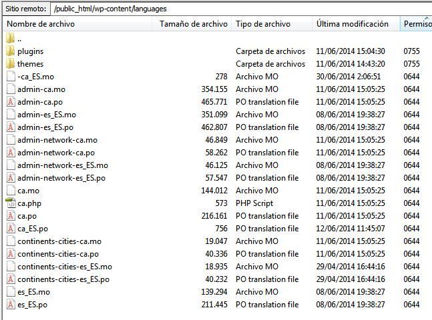Image resolution: width=432 pixels, height=320 pixels.
Task: Click the ca.php script icon
Action: click(x=11, y=203)
